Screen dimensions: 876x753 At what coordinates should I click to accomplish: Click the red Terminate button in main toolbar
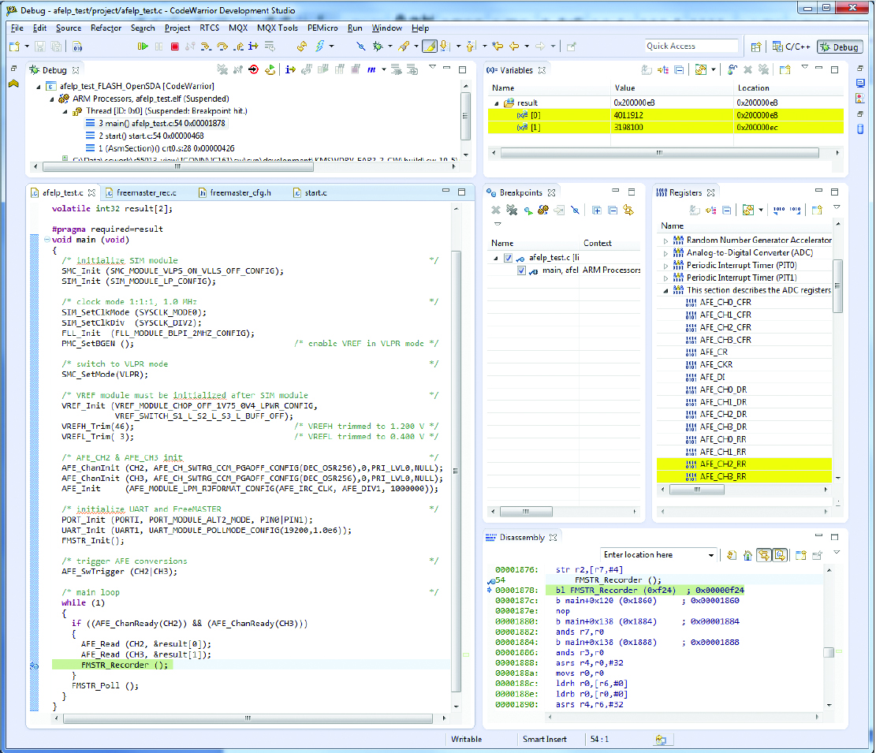(x=175, y=47)
